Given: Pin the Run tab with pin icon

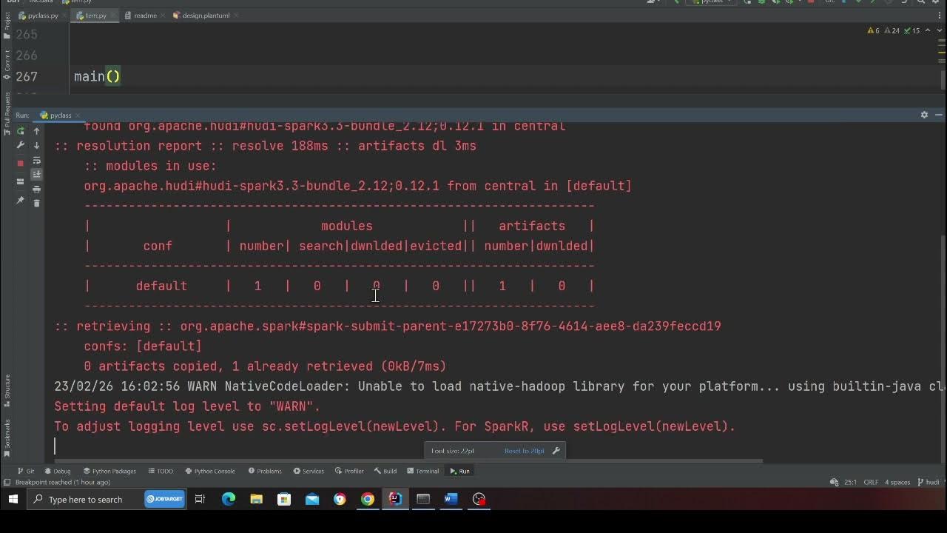Looking at the screenshot, I should [x=21, y=201].
